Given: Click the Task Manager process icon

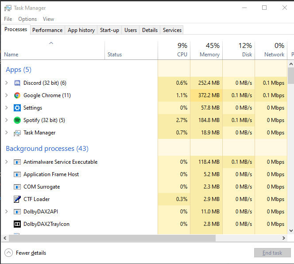Looking at the screenshot, I should tap(17, 133).
